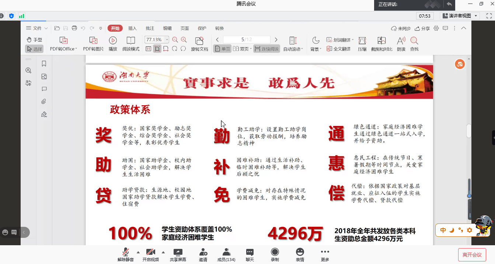Switch to the 插入 tab
The width and height of the screenshot is (495, 264).
[132, 28]
